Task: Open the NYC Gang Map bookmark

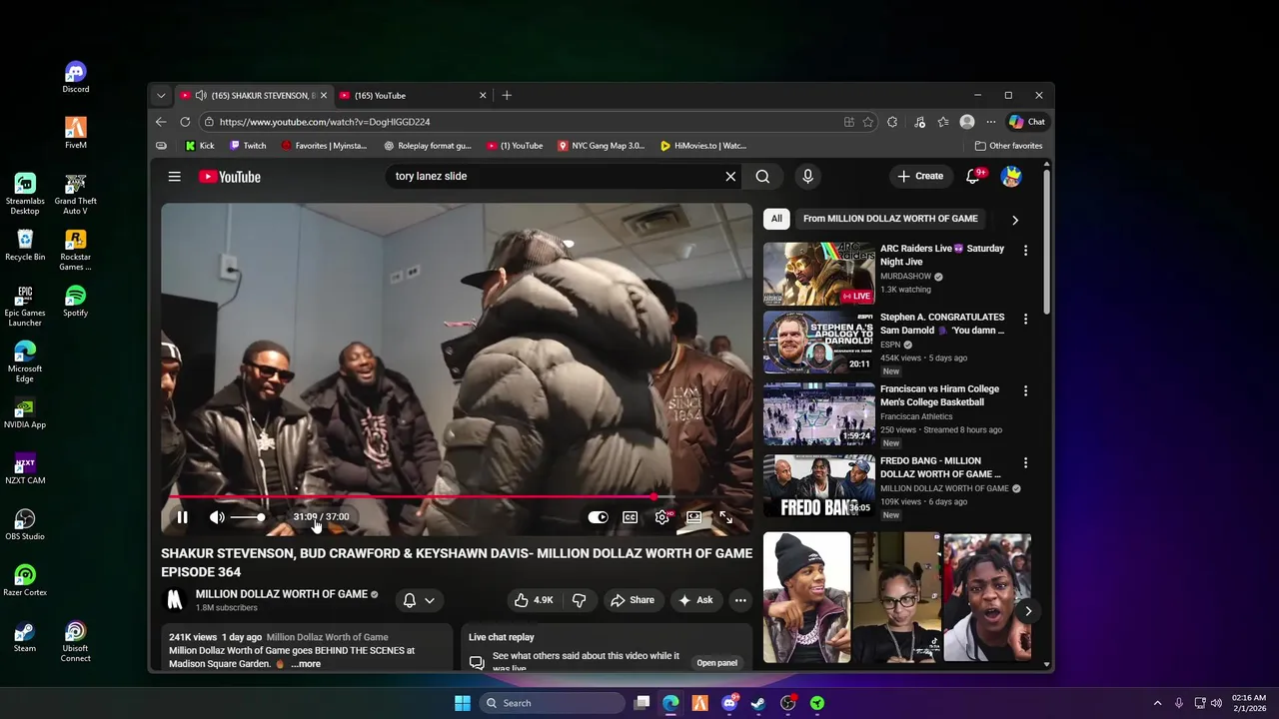Action: [601, 146]
